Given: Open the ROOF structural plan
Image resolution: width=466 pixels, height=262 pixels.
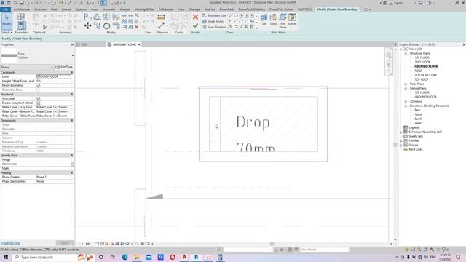Looking at the screenshot, I should (419, 71).
